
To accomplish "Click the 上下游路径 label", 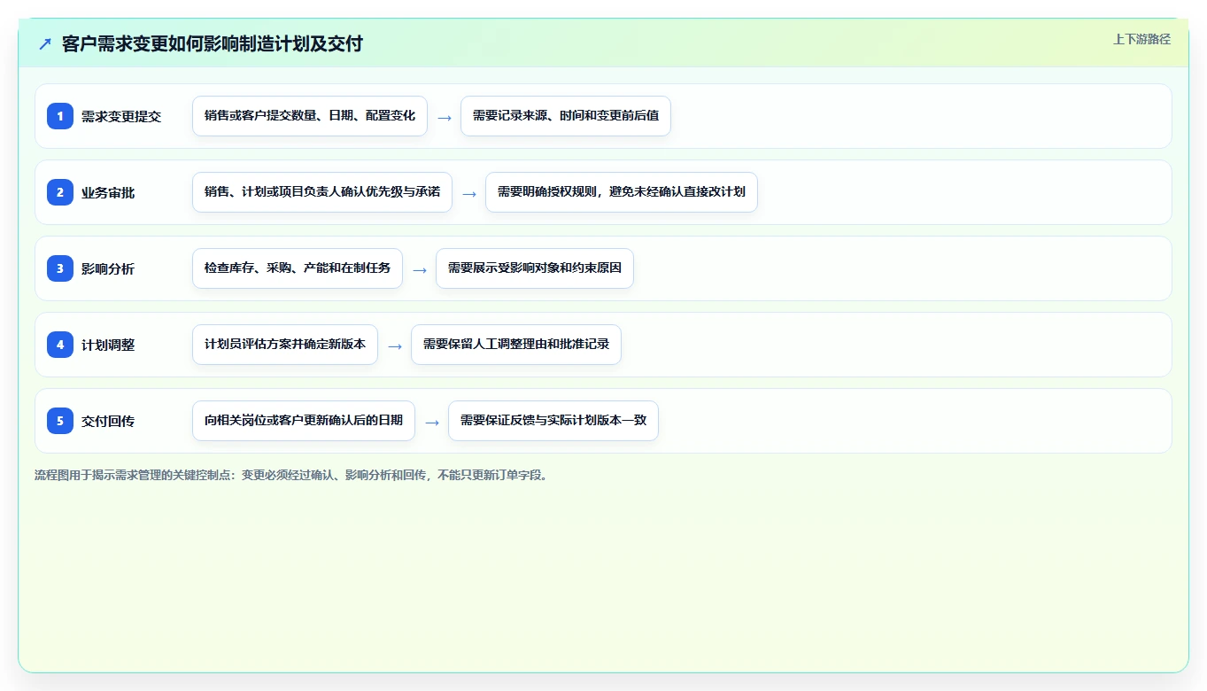I will point(1141,39).
